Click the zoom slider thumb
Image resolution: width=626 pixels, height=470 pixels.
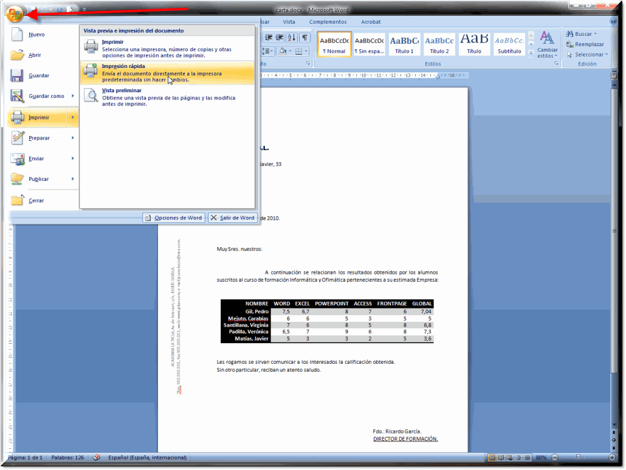(x=578, y=458)
